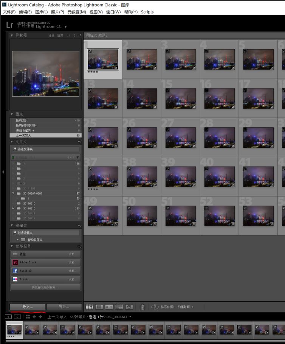Expand the 20190310 folder
The height and width of the screenshot is (344, 285).
(x=14, y=208)
